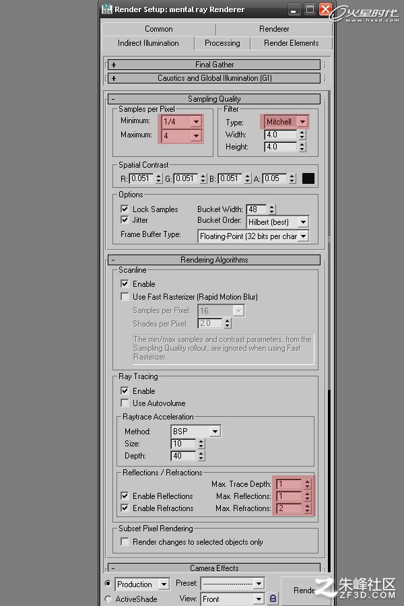The image size is (404, 606).
Task: Minimize the Render Setup window
Action: click(294, 9)
